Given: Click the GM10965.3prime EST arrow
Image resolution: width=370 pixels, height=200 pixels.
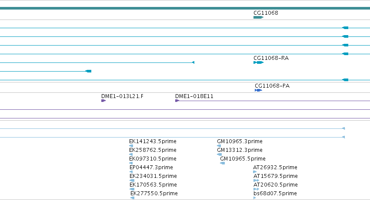Looking at the screenshot, I should tap(219, 146).
